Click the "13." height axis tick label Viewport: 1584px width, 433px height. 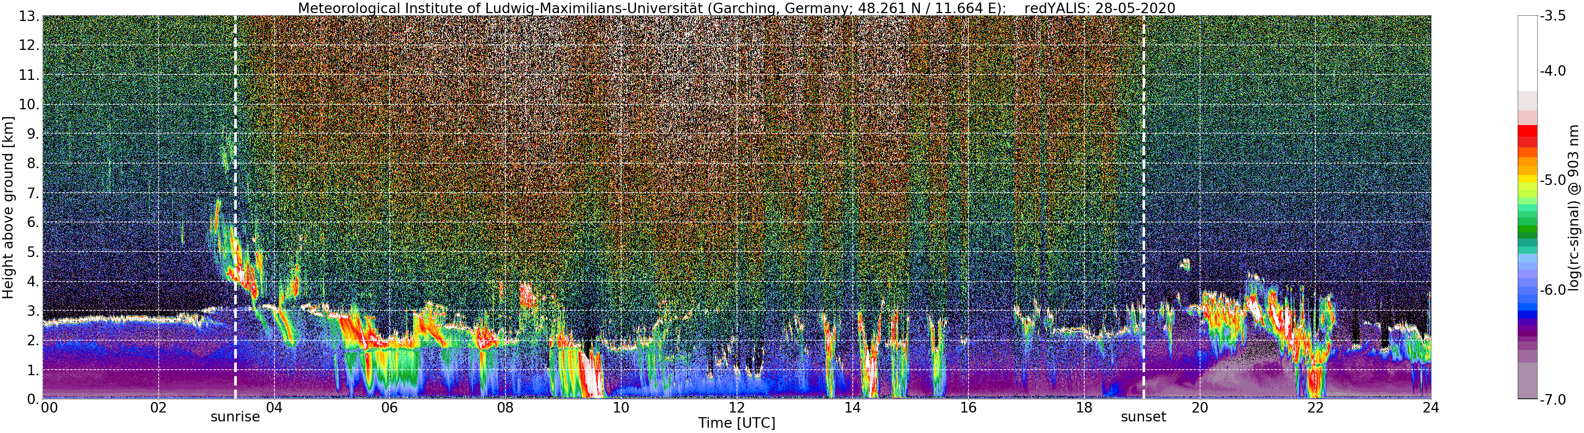click(x=28, y=17)
